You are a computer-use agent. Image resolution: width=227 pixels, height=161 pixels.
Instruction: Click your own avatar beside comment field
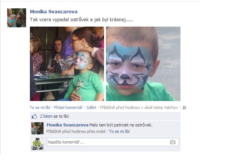click(x=37, y=144)
